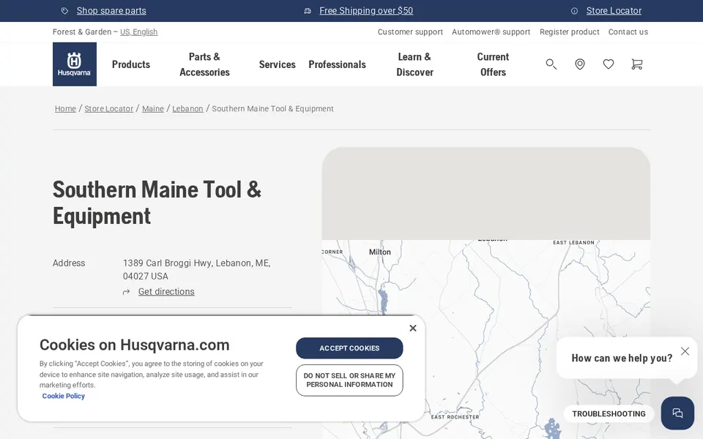703x439 pixels.
Task: Click Do Not Sell or Share My Personal Information
Action: tap(349, 380)
